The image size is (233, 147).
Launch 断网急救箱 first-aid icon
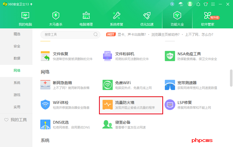click(45, 85)
